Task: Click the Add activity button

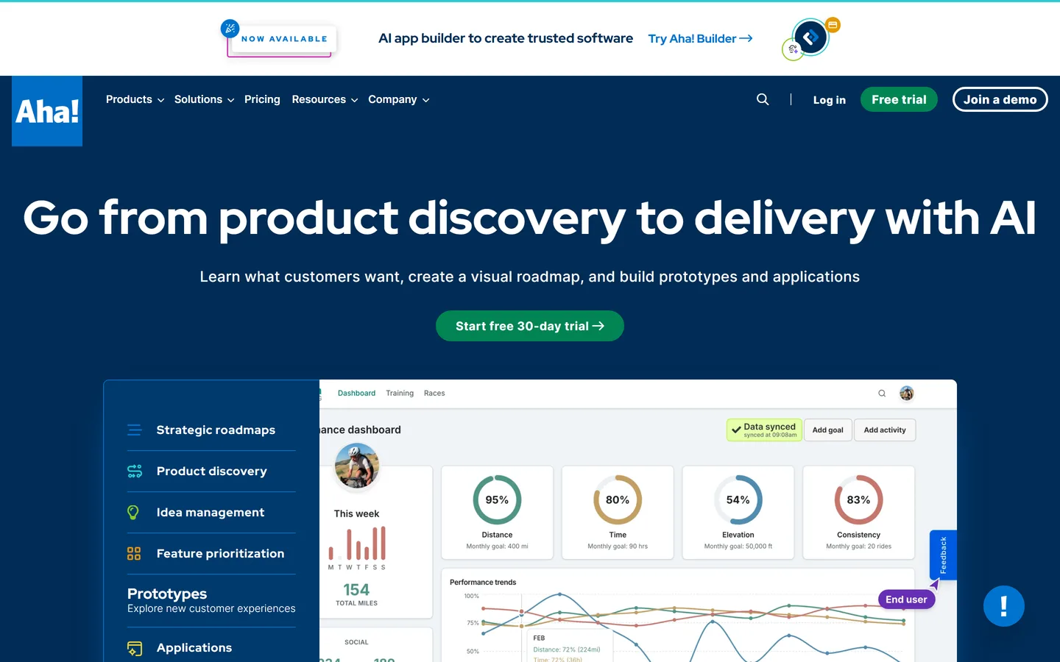Action: (x=885, y=430)
